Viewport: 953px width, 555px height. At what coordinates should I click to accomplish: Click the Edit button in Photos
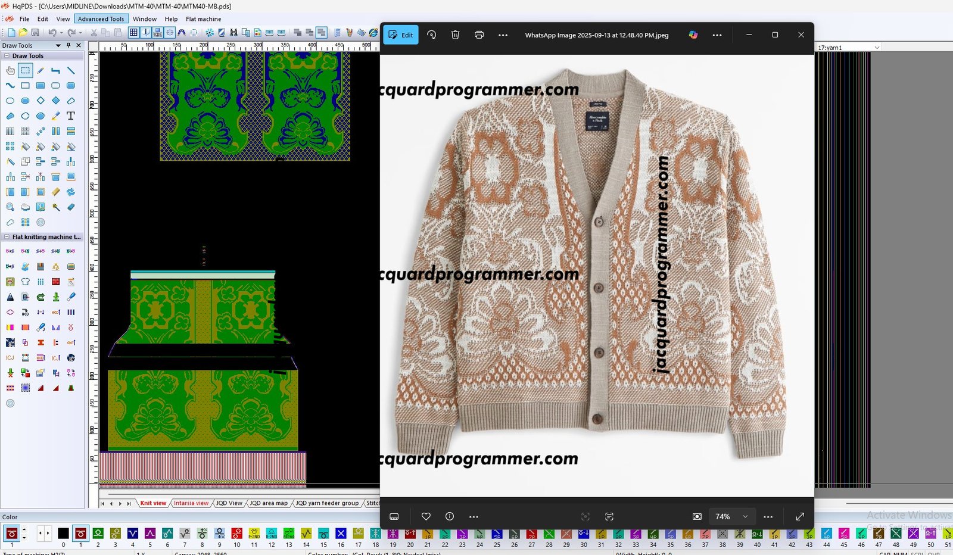[401, 35]
